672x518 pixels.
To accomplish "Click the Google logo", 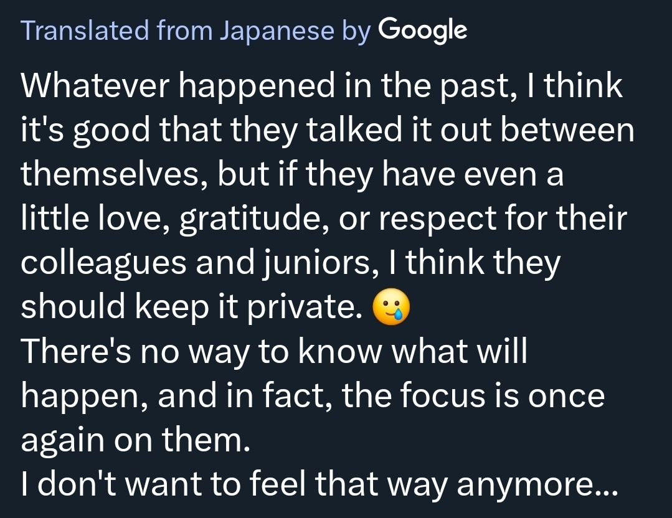I will [x=422, y=30].
